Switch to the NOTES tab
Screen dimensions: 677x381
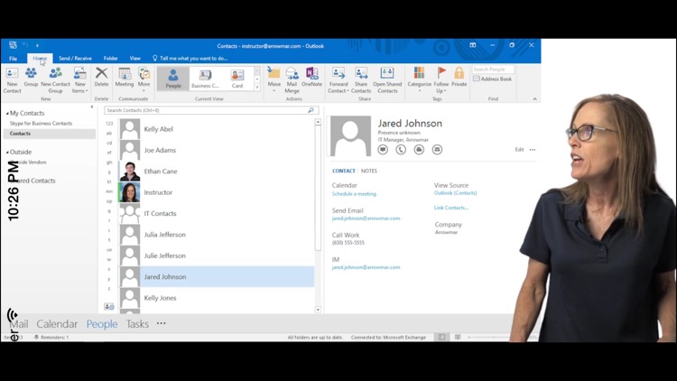coord(368,171)
